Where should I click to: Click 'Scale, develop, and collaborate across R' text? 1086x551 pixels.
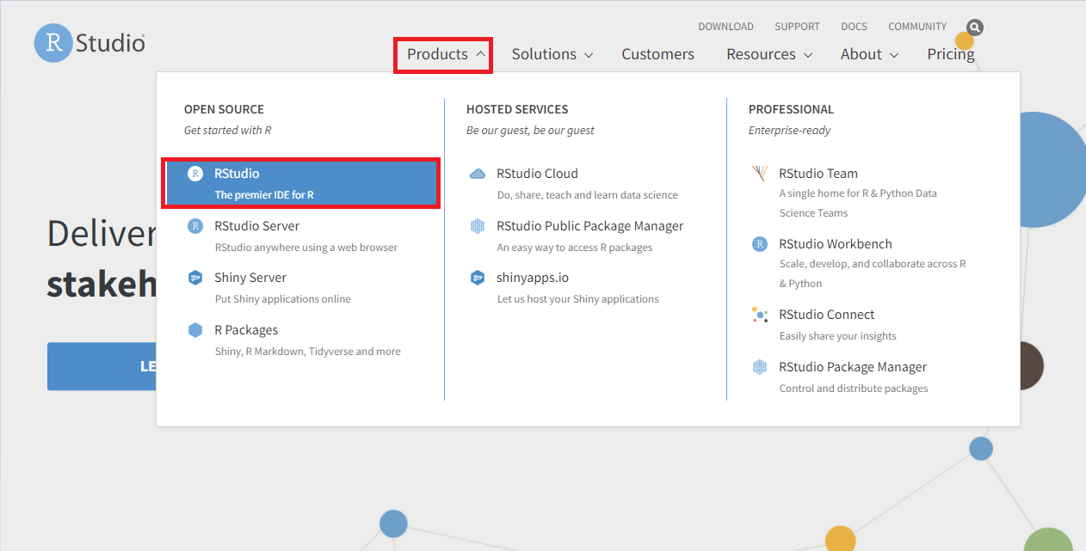tap(873, 264)
